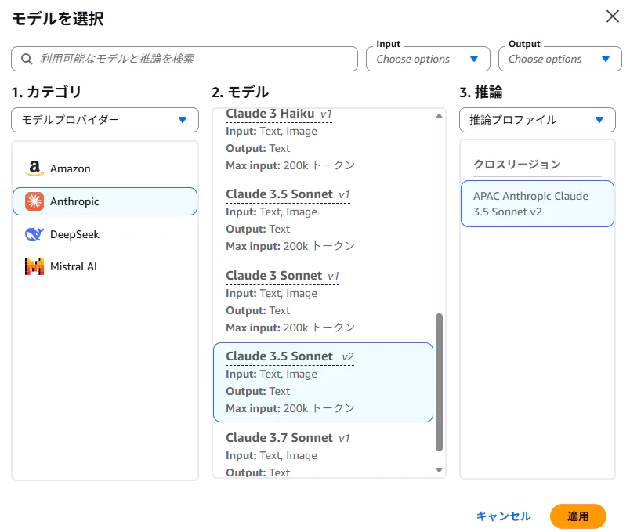The height and width of the screenshot is (532, 630).
Task: Click the クロスリージョン section header
Action: [517, 165]
